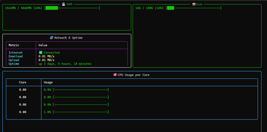Click the Internet metric label
Screen dimensions: 267x132
point(16,52)
